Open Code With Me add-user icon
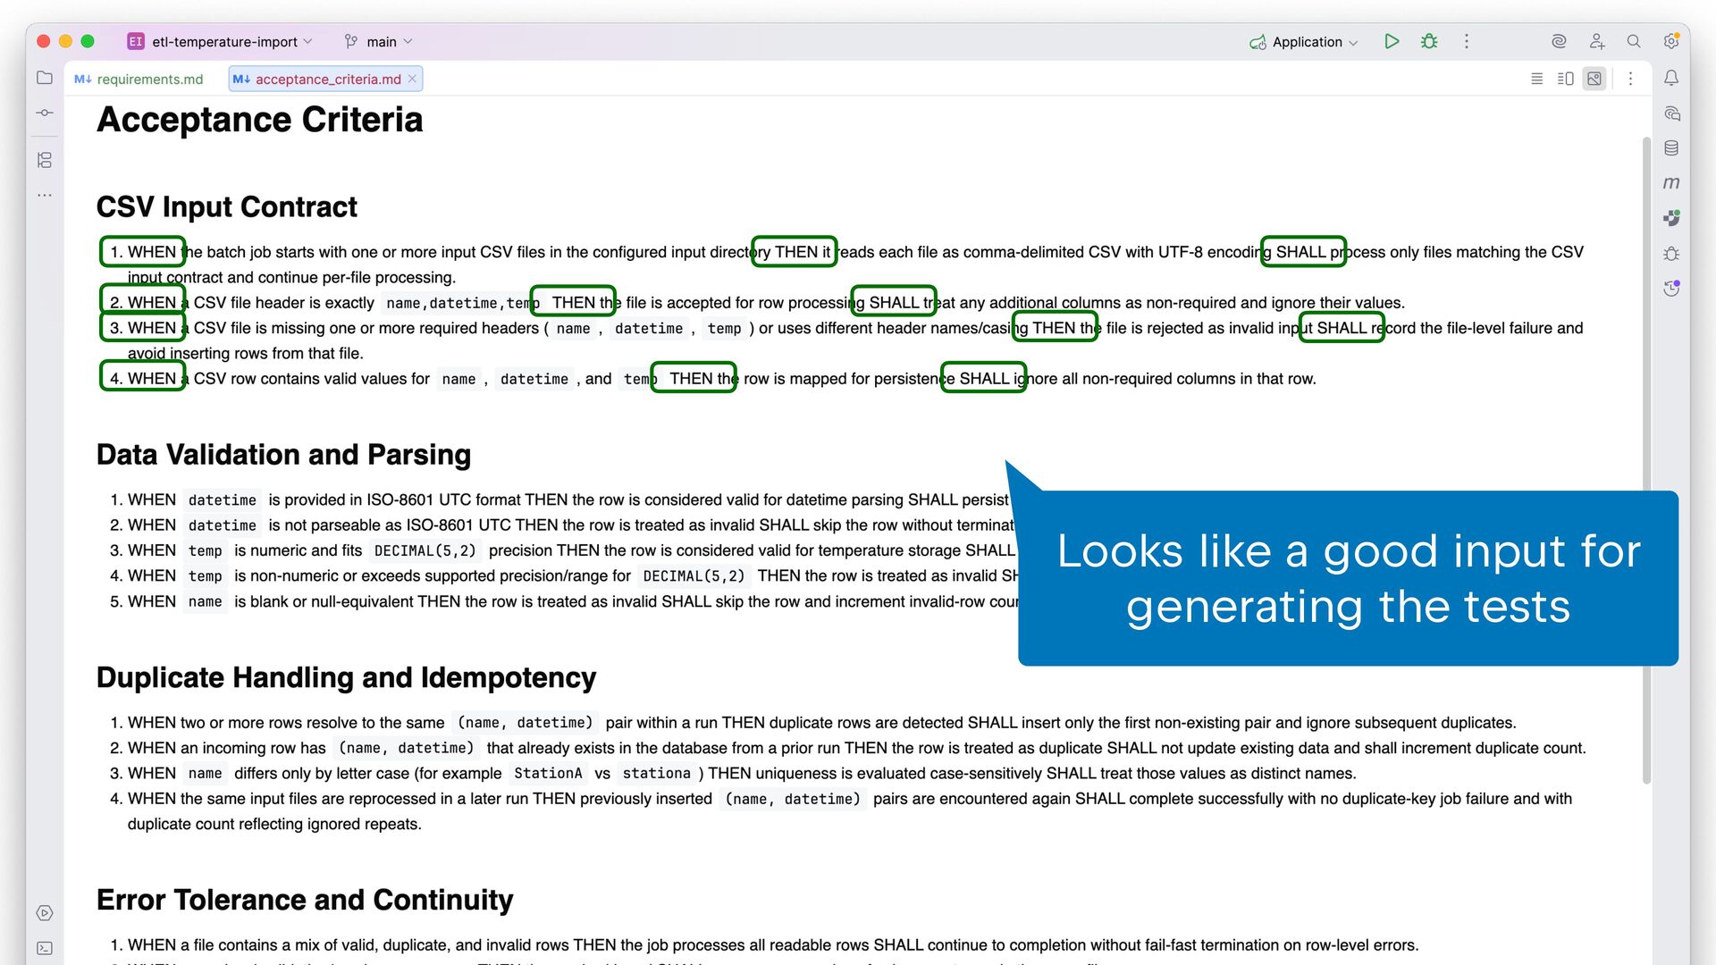The width and height of the screenshot is (1716, 965). pyautogui.click(x=1597, y=41)
